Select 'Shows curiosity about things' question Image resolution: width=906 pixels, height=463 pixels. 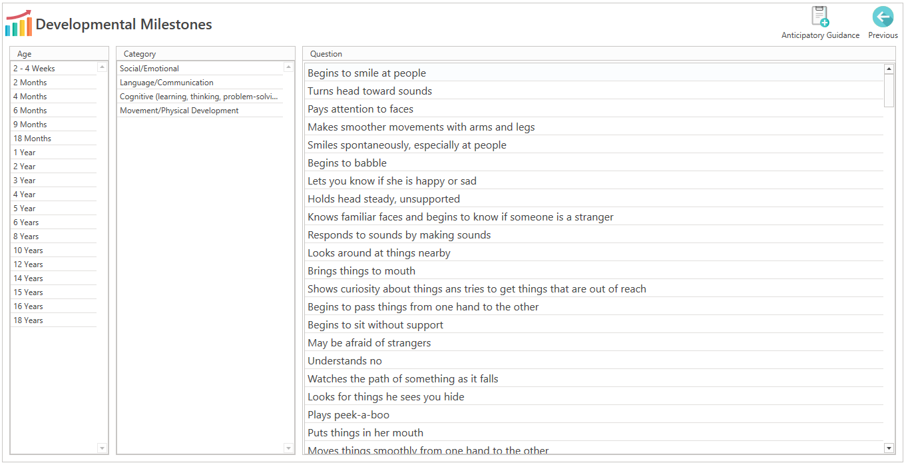pyautogui.click(x=594, y=288)
